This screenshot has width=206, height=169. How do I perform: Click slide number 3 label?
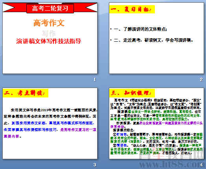(x=95, y=165)
